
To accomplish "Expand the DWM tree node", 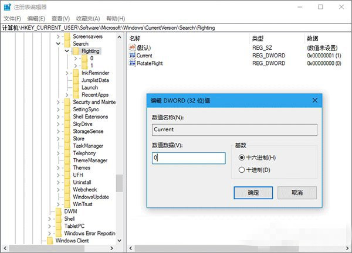I will pyautogui.click(x=50, y=211).
